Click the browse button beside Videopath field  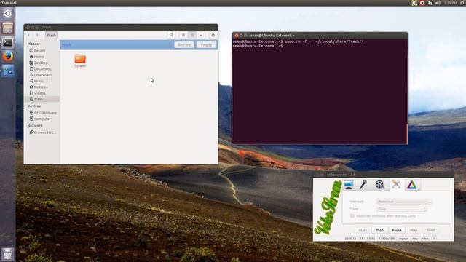pyautogui.click(x=430, y=202)
